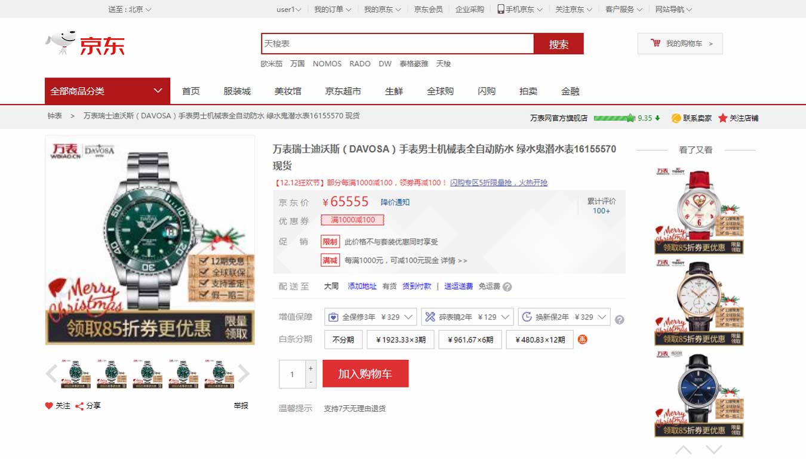Open 金融 nav item

(570, 91)
